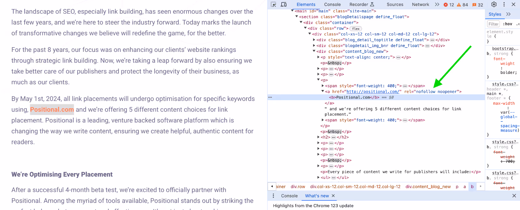Image resolution: width=520 pixels, height=210 pixels.
Task: Show more DevTools tabs chevron
Action: click(437, 5)
